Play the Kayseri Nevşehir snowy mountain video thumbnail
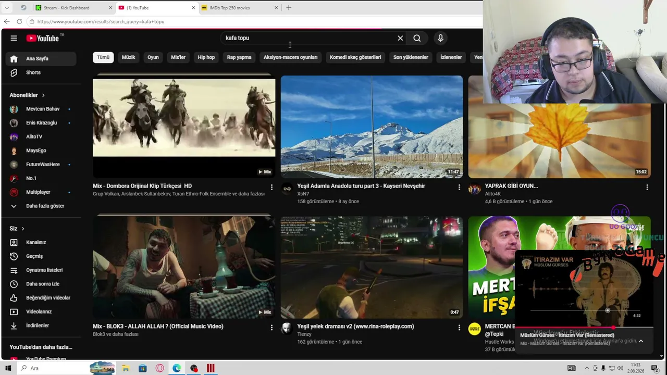Screen dimensions: 667x375 372,127
